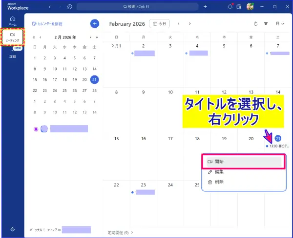
Task: Select day 14 of February in the mini calendar
Action: 94,69
